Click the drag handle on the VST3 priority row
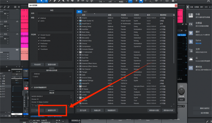Viewport: 212px width, 123px height. pos(70,77)
